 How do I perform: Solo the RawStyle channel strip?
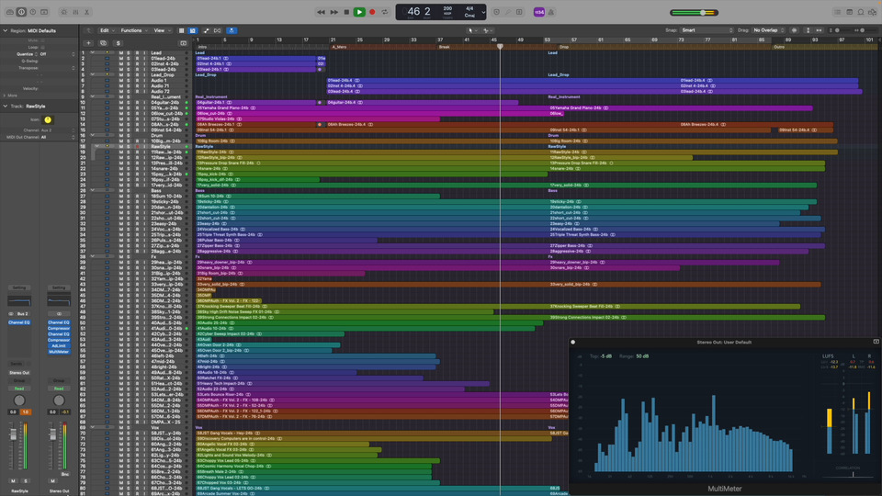click(x=26, y=480)
